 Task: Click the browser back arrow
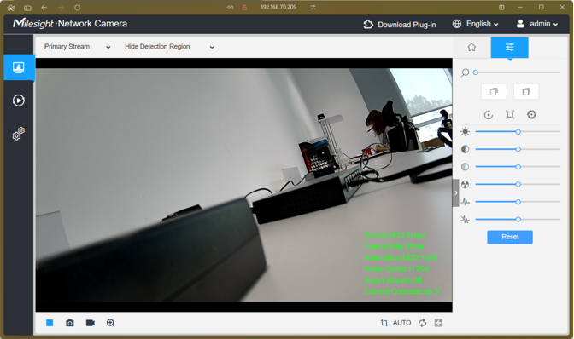click(x=44, y=8)
